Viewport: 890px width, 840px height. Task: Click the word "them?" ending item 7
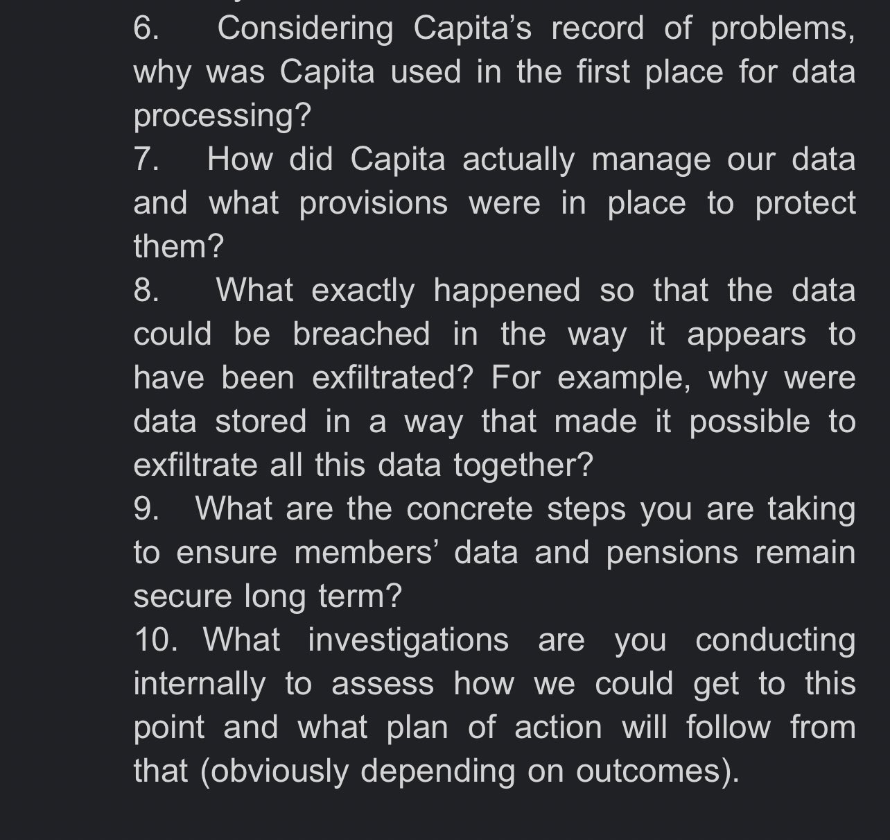pos(179,246)
